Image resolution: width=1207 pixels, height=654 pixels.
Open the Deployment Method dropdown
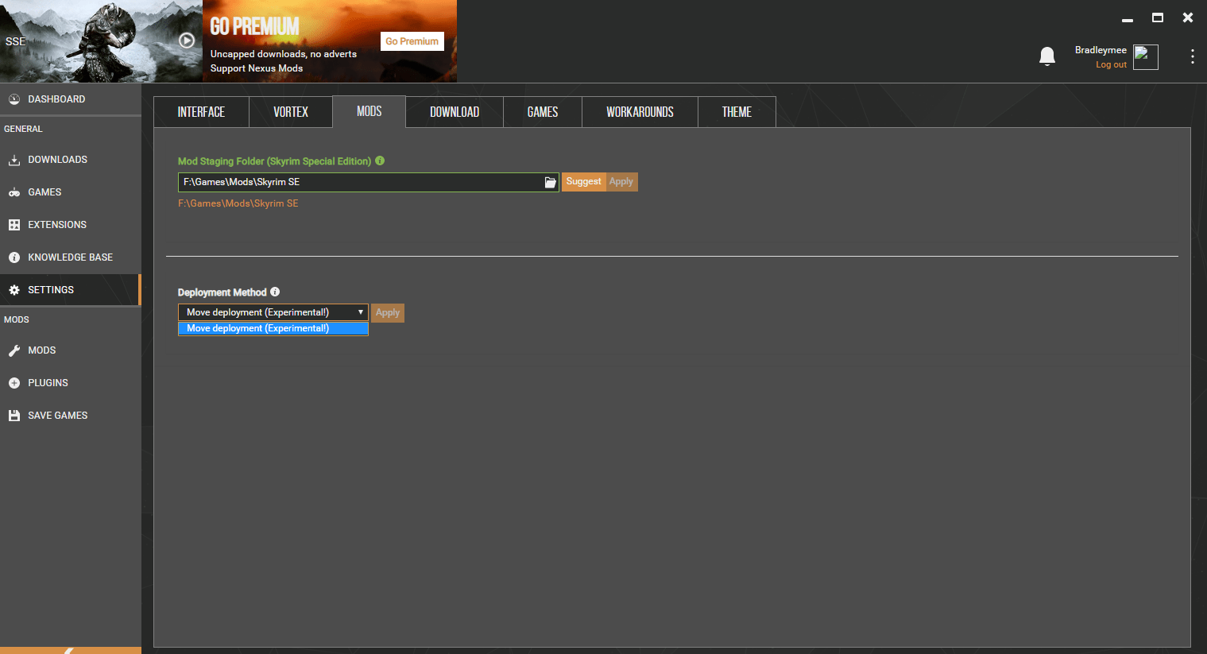click(360, 312)
